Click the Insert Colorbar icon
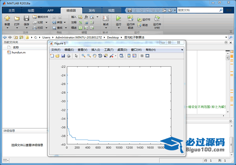 (x=129, y=56)
